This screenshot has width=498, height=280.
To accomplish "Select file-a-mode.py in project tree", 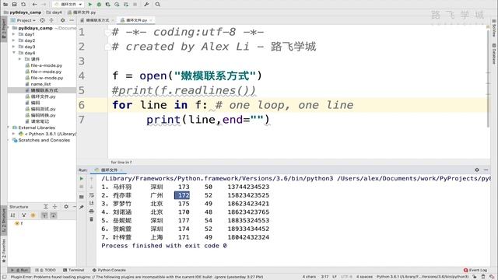I will point(44,65).
